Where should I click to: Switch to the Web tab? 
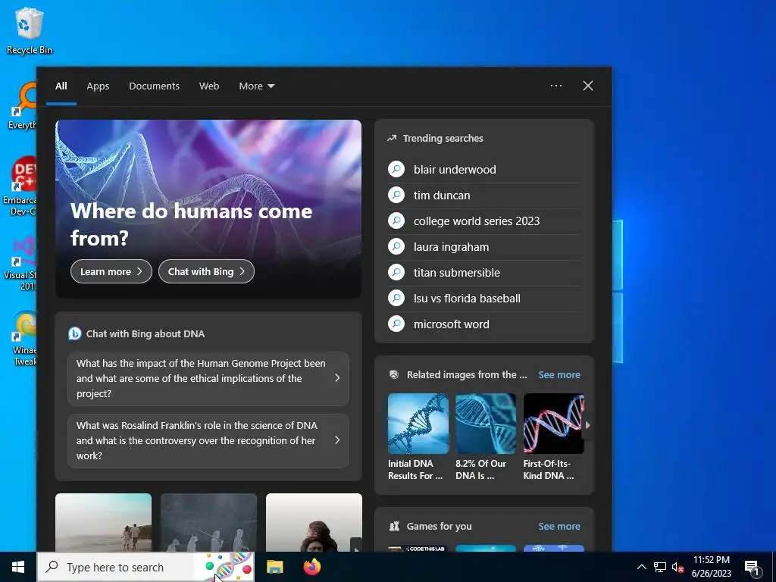coord(209,86)
